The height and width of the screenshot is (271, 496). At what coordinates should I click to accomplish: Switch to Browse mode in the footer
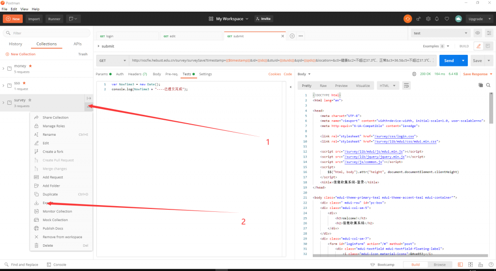pos(439,265)
